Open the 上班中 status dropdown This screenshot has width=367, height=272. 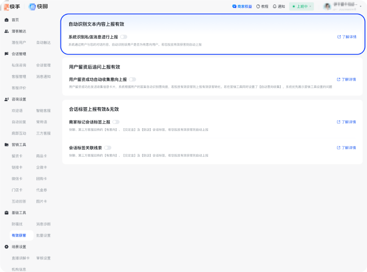(302, 6)
